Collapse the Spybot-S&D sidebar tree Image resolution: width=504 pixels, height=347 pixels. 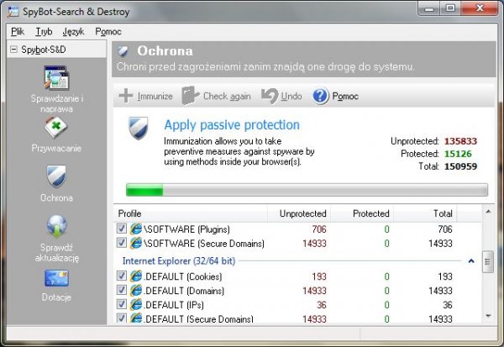pyautogui.click(x=13, y=50)
